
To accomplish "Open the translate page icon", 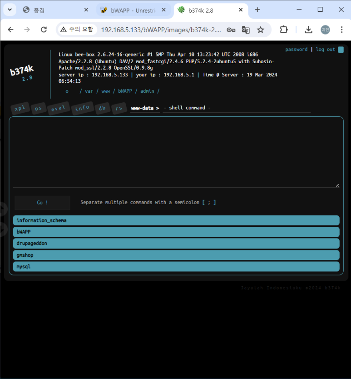I will [x=246, y=30].
